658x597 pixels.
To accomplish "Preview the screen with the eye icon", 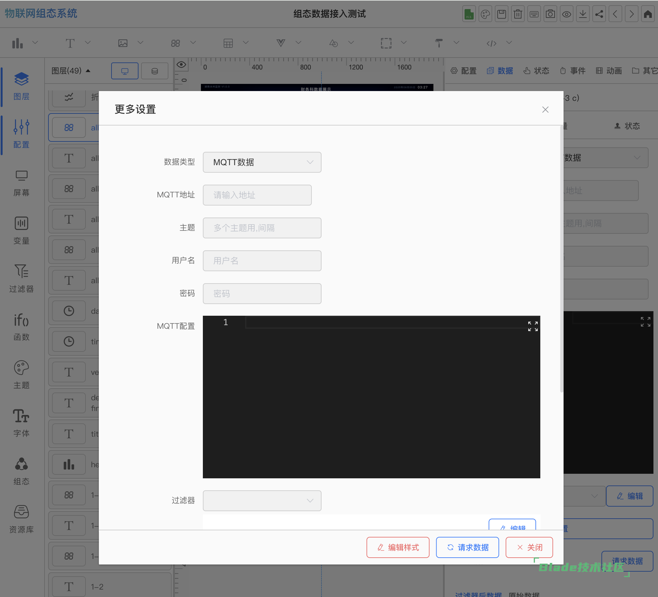I will [x=567, y=14].
